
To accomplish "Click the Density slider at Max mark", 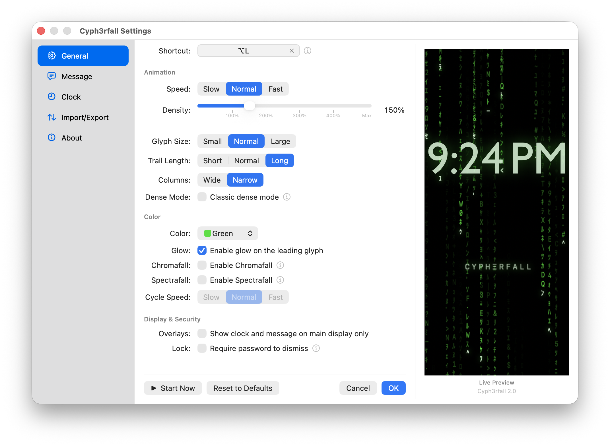I will (367, 106).
